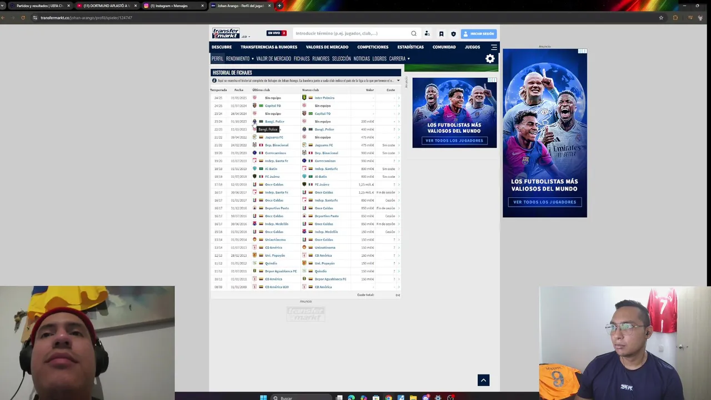Open Al-Batin link dated 01/01/2019

[x=271, y=169]
